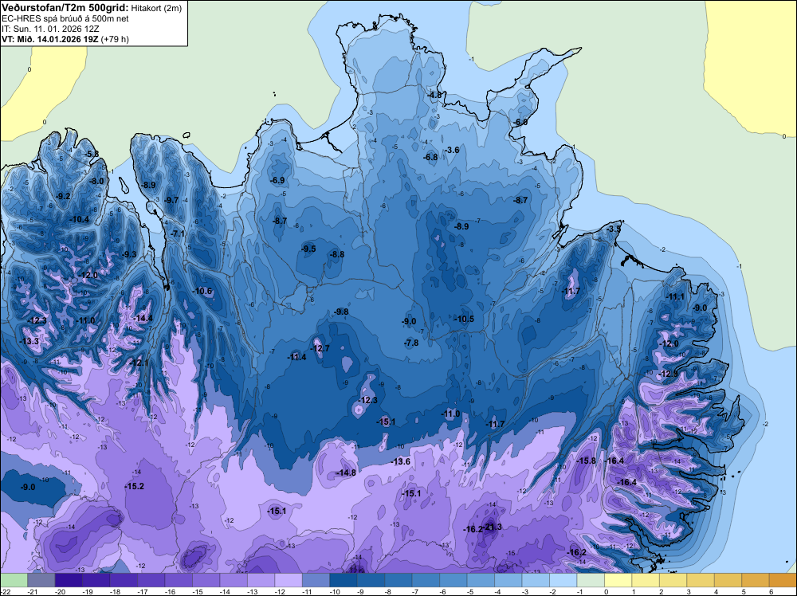Select the -13.6 temperature label

click(401, 461)
